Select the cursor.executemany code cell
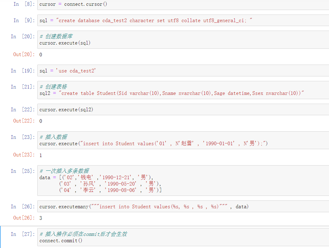The width and height of the screenshot is (329, 248). [182, 206]
